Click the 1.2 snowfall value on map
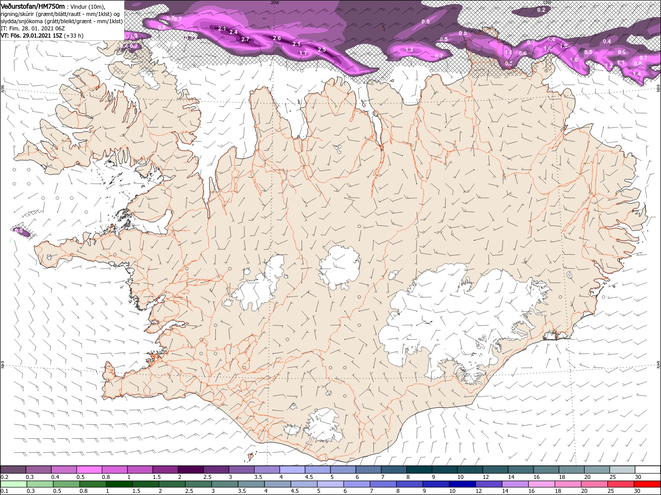 click(x=609, y=65)
